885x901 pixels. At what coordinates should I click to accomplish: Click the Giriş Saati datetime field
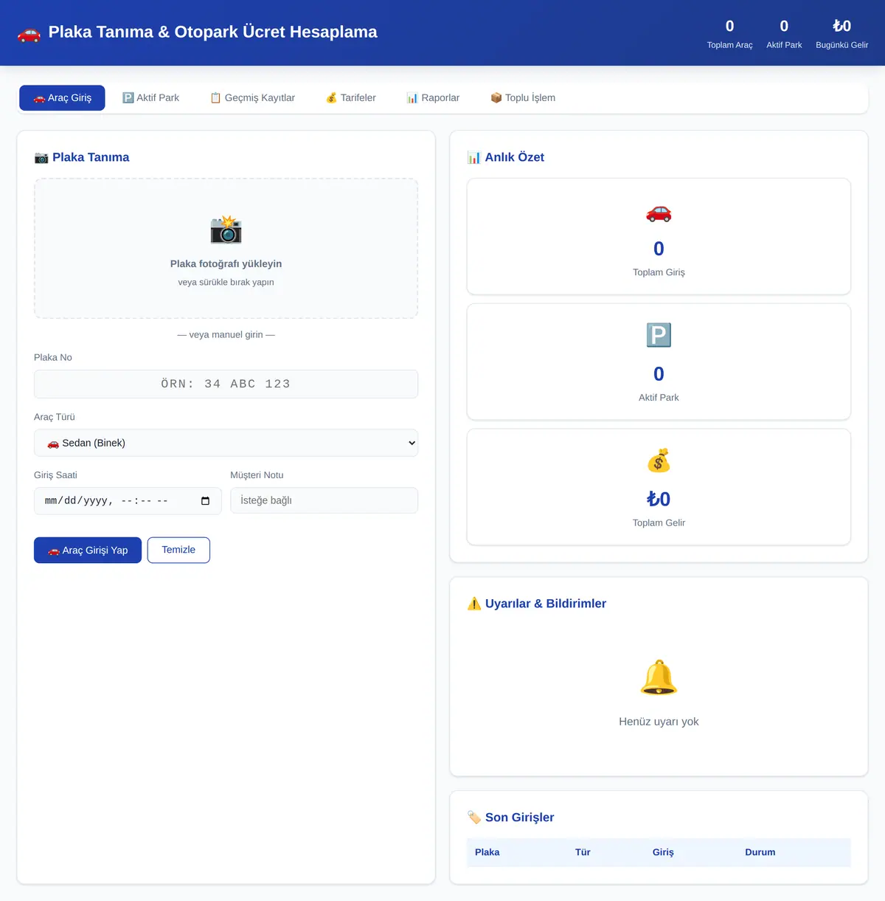(128, 501)
